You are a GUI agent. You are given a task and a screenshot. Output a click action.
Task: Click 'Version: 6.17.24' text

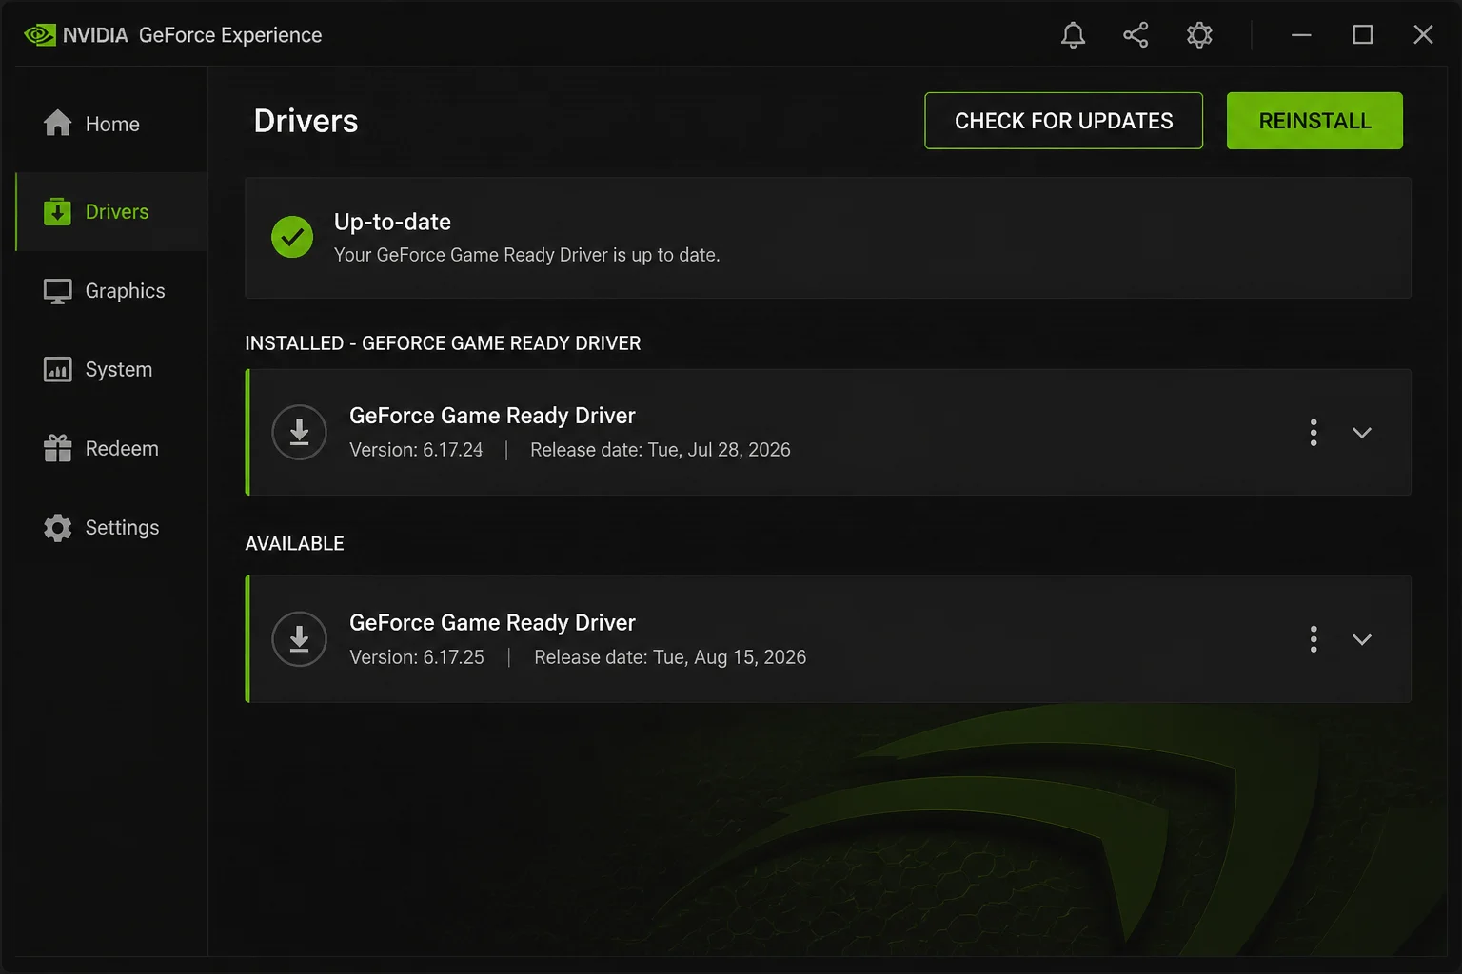click(416, 450)
